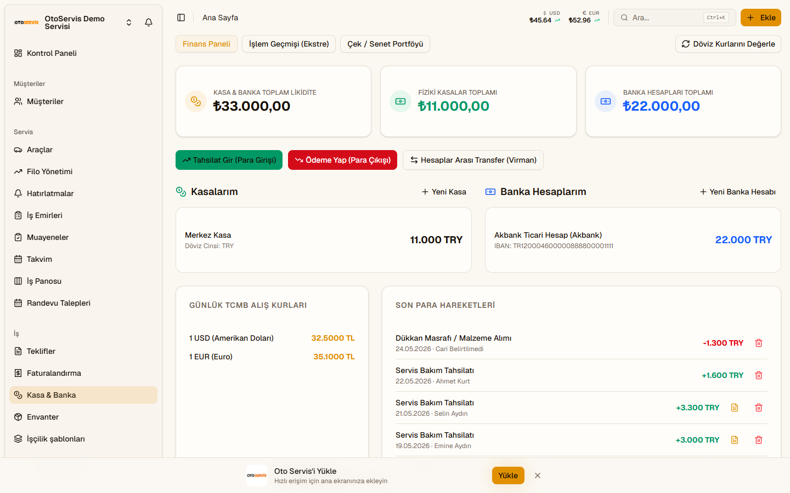Open the Merkez Kasa card
The height and width of the screenshot is (493, 790).
tap(324, 240)
